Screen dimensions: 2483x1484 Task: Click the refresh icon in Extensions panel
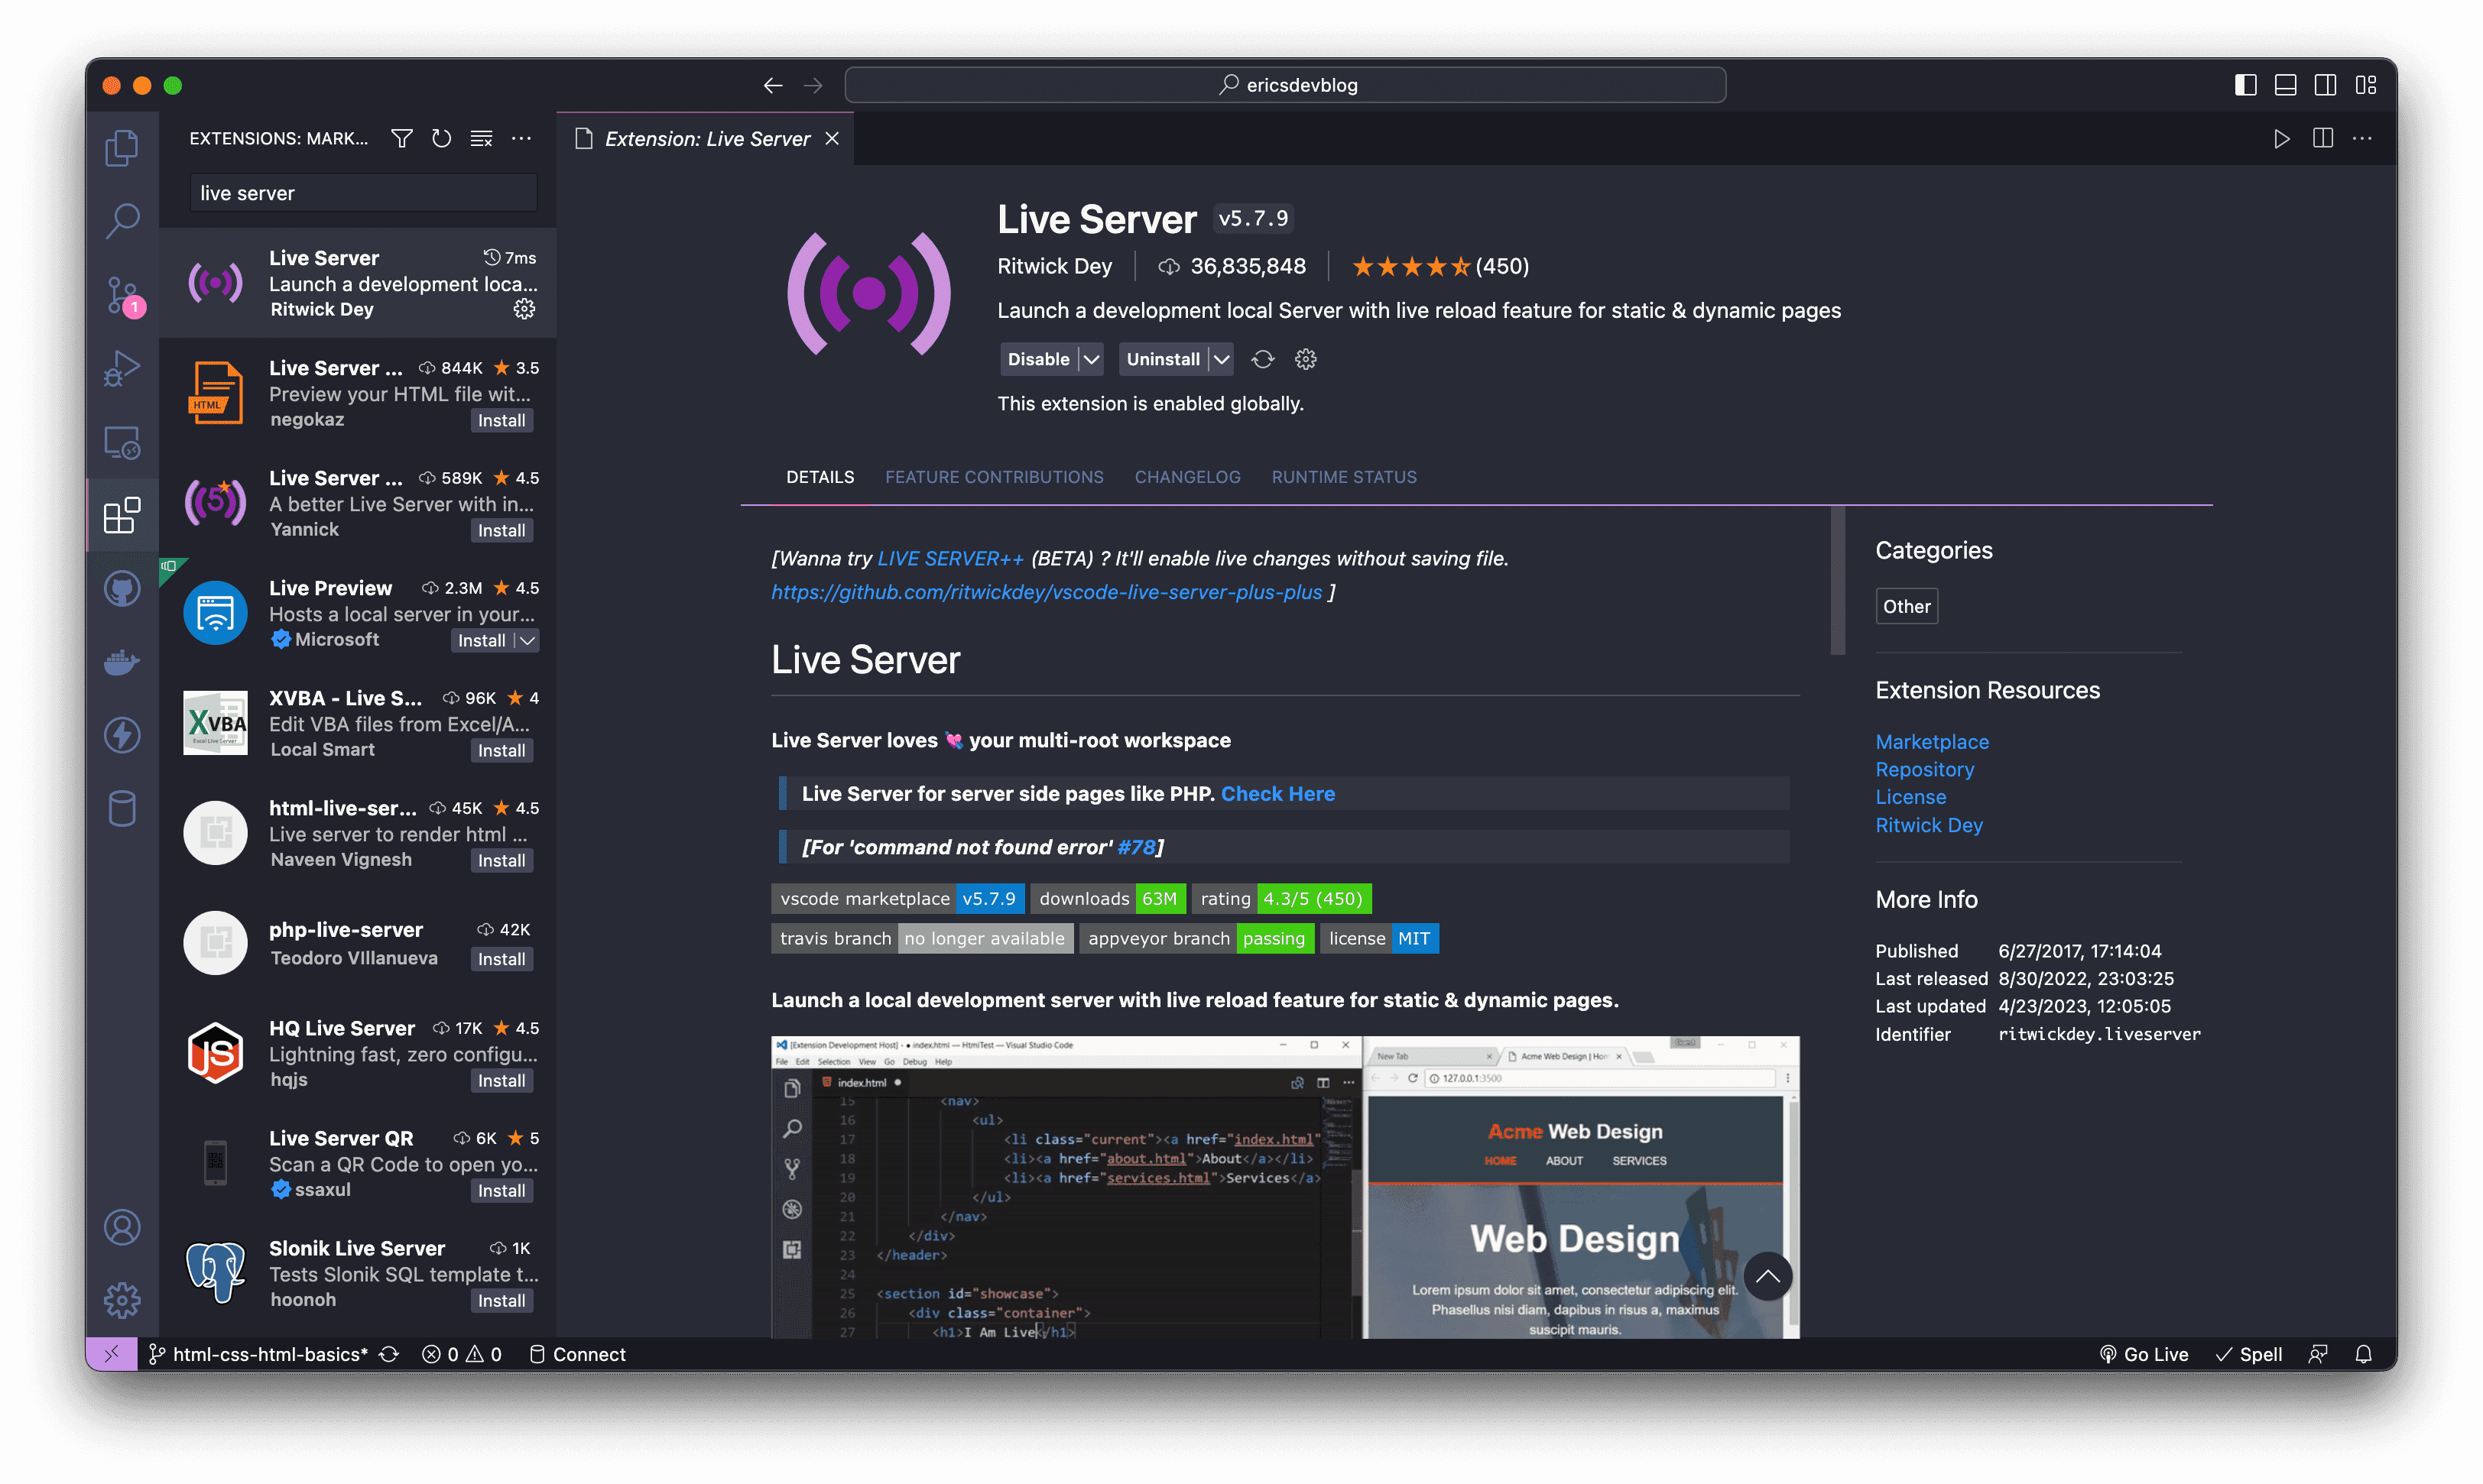pyautogui.click(x=442, y=138)
